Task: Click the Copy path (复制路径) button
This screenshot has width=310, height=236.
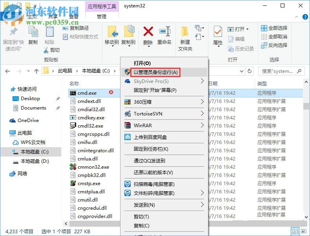Action: [x=75, y=28]
